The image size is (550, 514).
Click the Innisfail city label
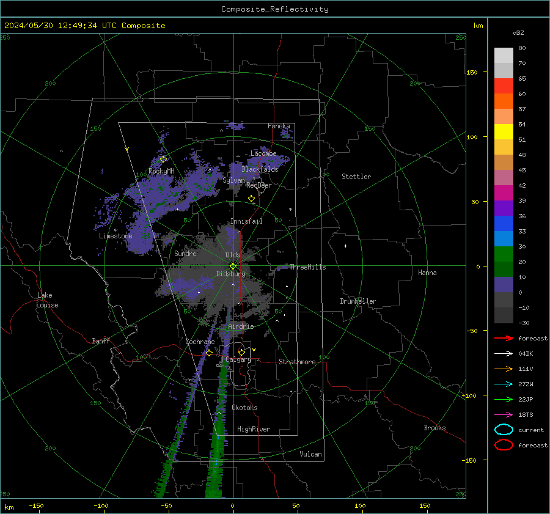[x=246, y=221]
